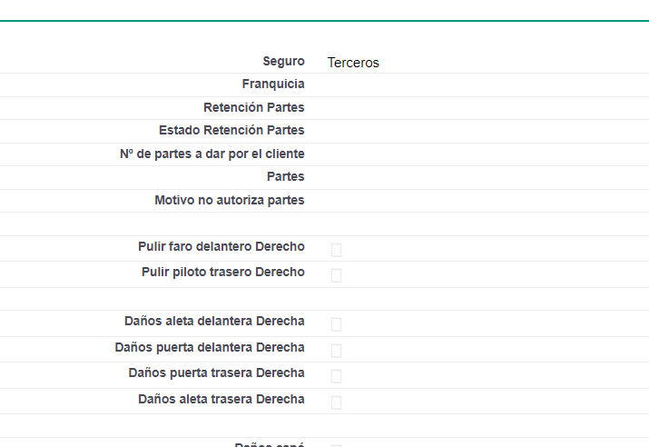Screen dimensions: 649x447
Task: Click the Nº de partes a dar por el cliente label
Action: click(211, 154)
